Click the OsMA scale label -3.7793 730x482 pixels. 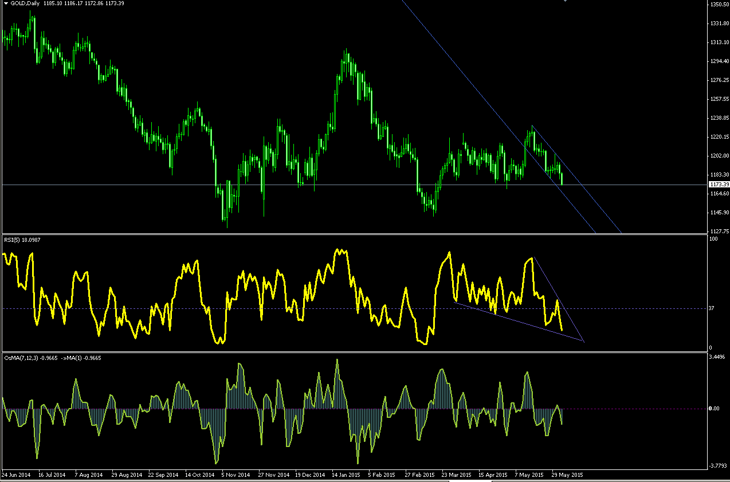click(719, 466)
